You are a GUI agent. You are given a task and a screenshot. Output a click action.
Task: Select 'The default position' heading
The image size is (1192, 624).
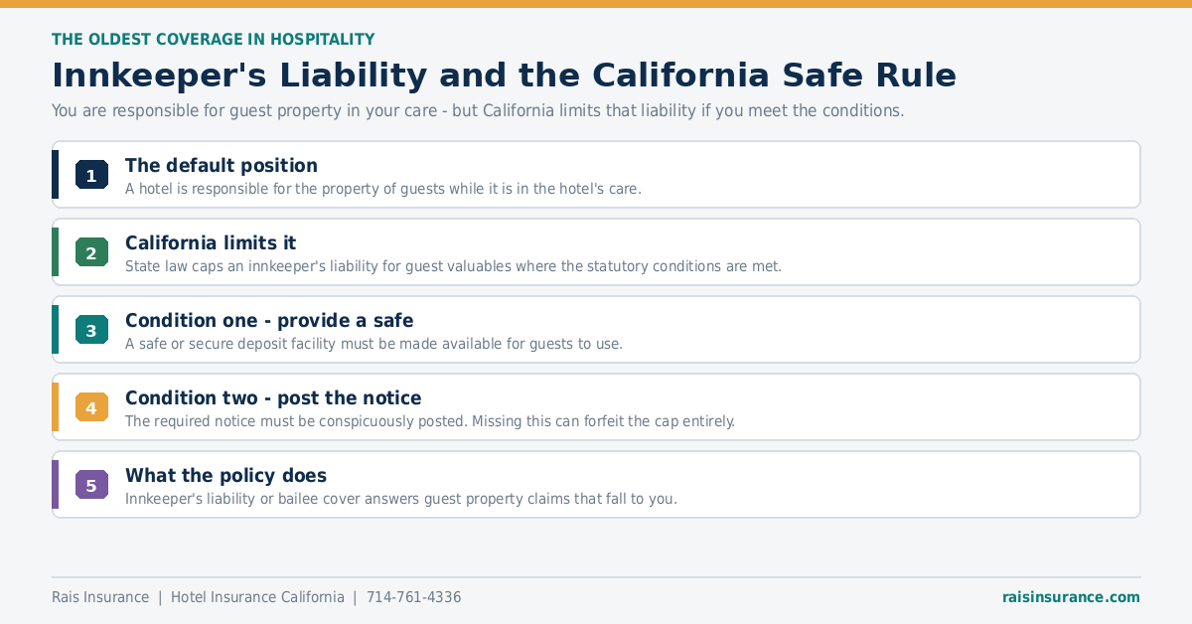(x=222, y=165)
